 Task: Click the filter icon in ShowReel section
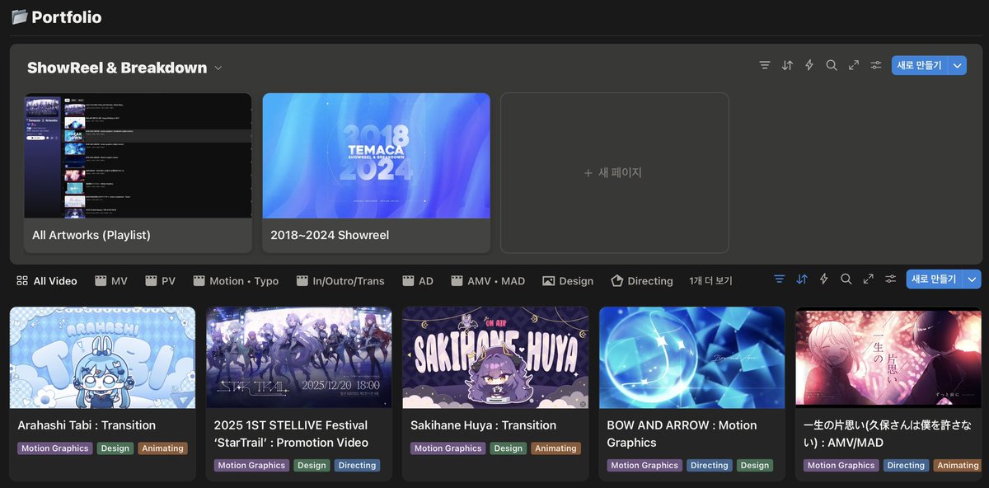(x=765, y=65)
